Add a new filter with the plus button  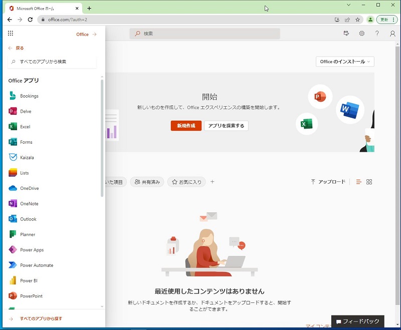(212, 182)
